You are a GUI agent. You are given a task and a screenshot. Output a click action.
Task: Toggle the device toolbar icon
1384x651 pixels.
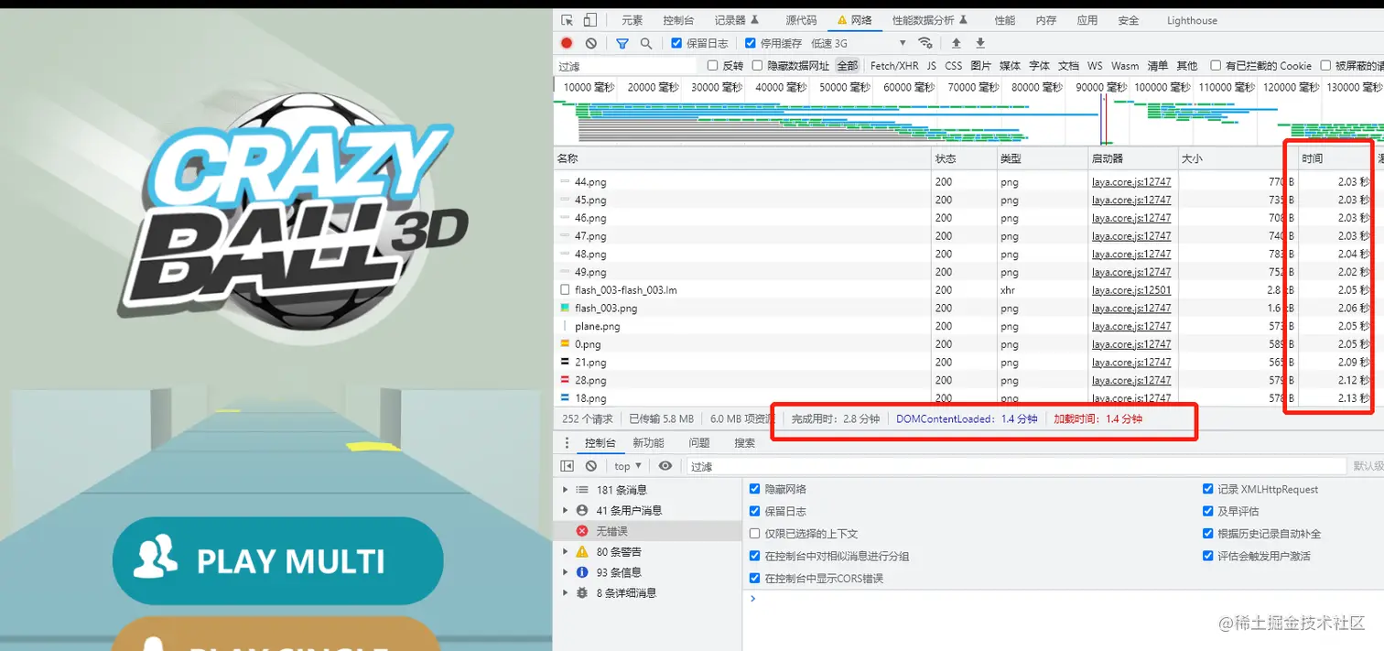[x=590, y=20]
